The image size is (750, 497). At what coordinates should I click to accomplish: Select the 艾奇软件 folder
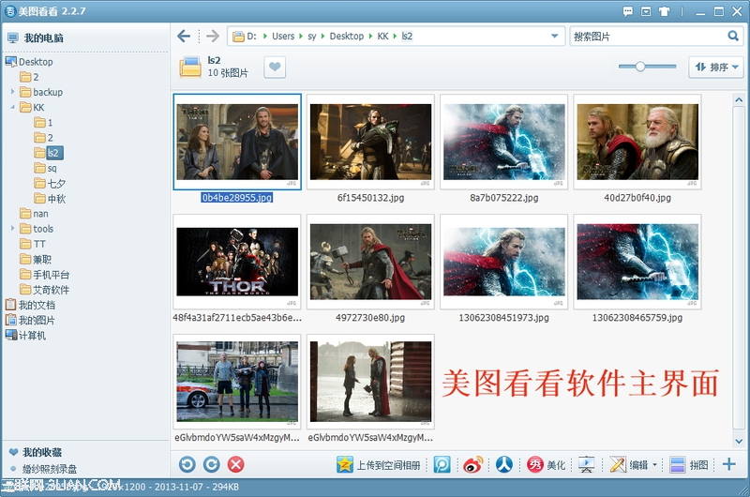[x=44, y=290]
